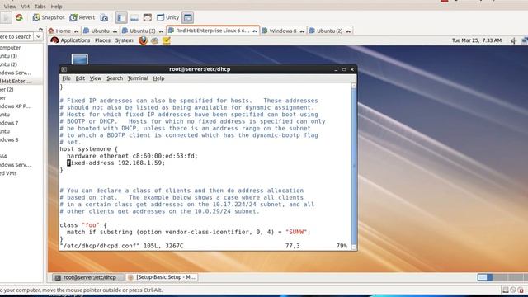Open terminal Edit menu
This screenshot has height=297, width=528.
80,78
